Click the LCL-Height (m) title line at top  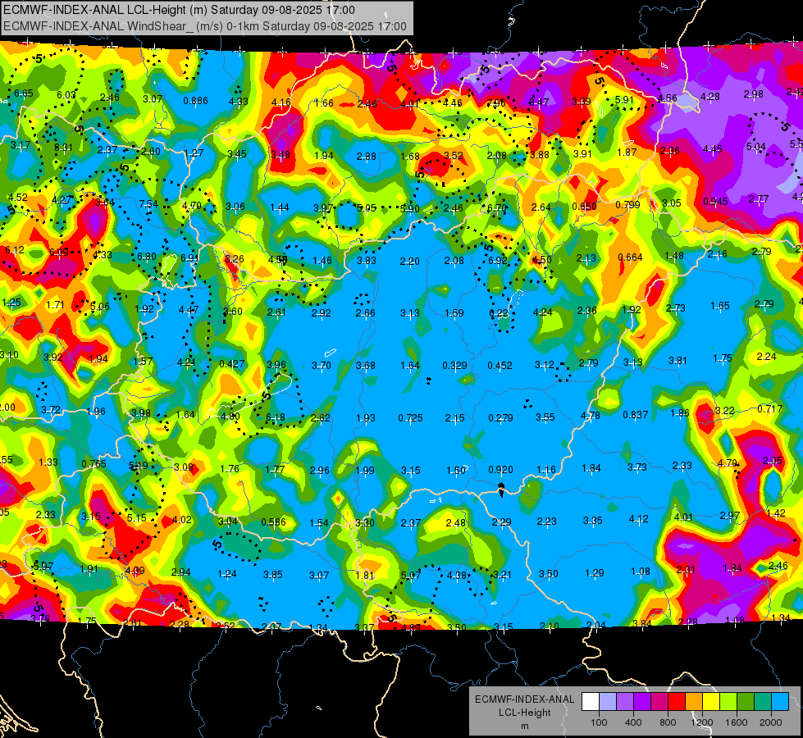[179, 10]
